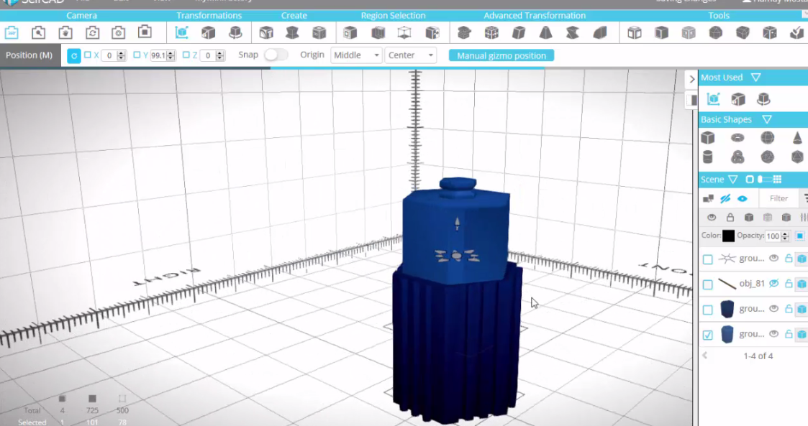Check the checkbox beside star-shaped group
The image size is (808, 426).
click(707, 259)
